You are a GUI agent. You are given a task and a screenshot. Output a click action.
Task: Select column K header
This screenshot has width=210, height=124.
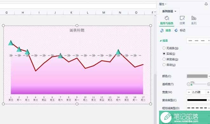click(71, 13)
